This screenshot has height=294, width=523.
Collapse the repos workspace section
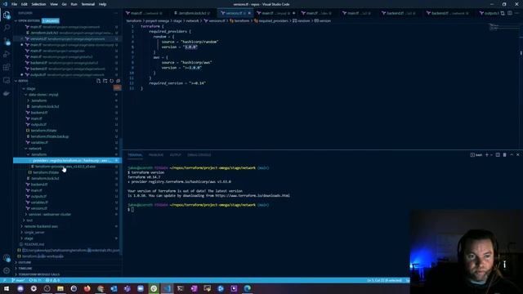[16, 81]
